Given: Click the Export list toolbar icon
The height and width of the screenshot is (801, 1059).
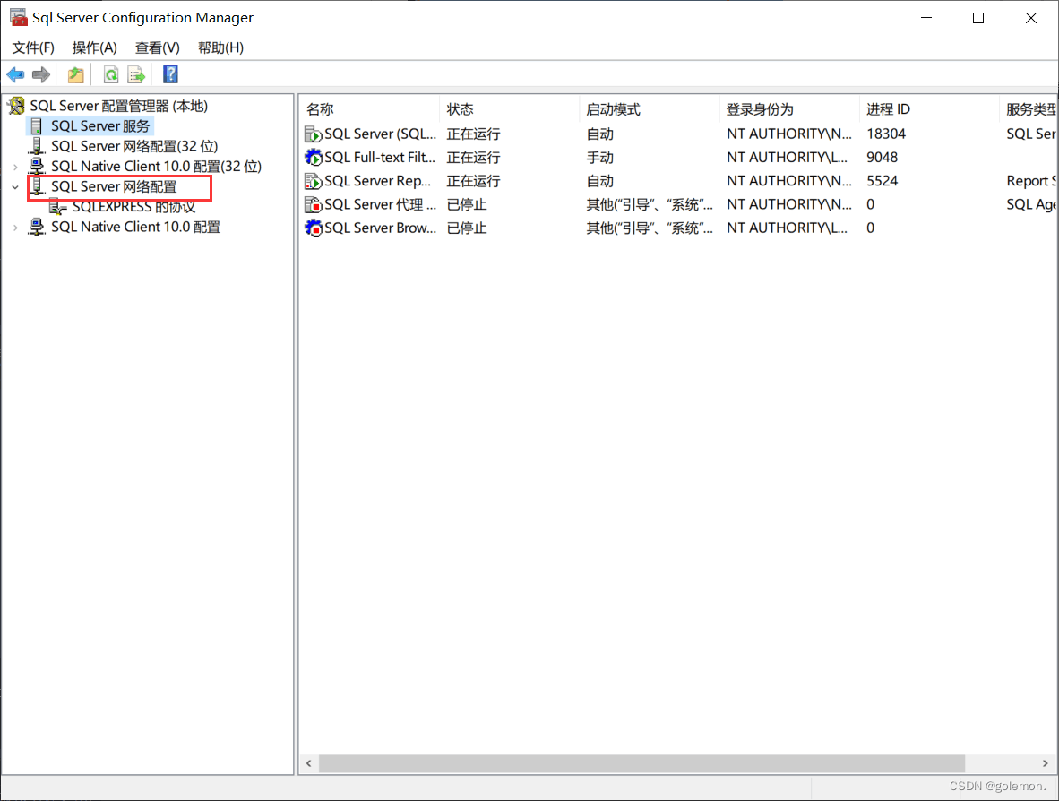Looking at the screenshot, I should click(136, 74).
